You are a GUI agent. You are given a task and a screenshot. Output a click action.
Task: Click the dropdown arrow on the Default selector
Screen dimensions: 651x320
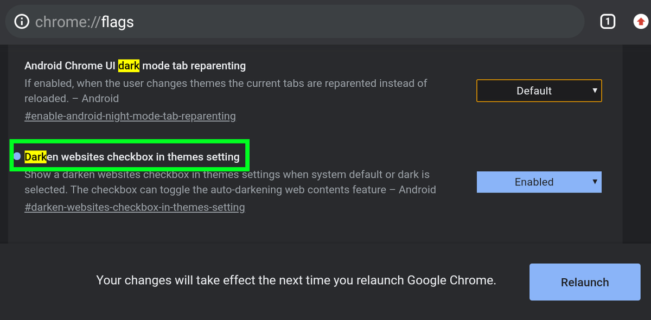(x=596, y=91)
